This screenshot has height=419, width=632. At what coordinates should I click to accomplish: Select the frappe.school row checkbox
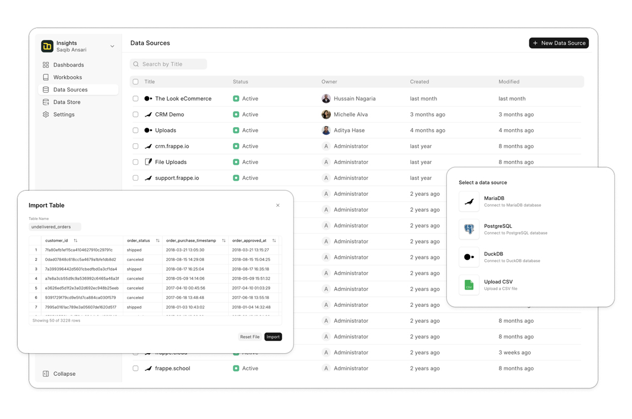135,368
